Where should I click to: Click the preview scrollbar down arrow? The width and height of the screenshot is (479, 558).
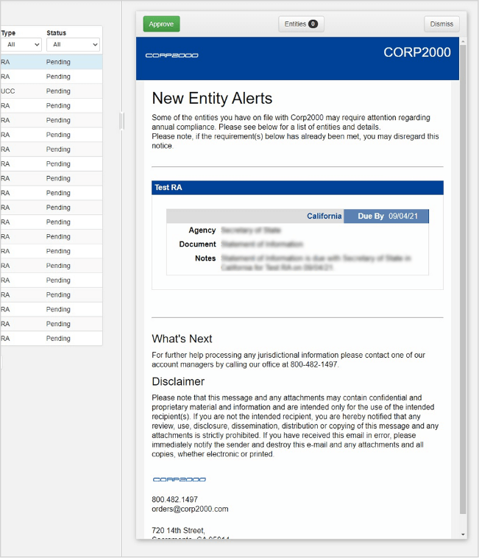[463, 534]
